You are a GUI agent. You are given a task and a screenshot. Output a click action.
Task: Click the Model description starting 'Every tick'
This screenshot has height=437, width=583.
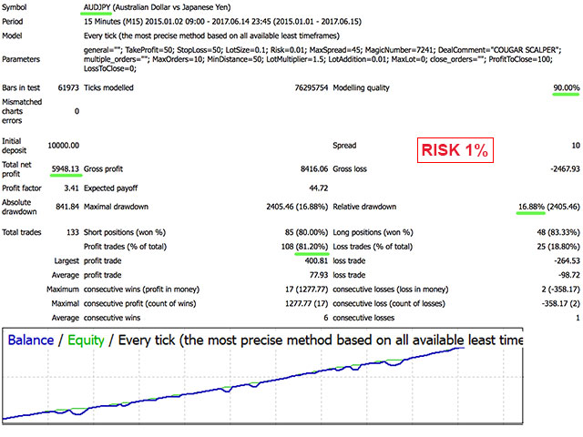pyautogui.click(x=211, y=36)
